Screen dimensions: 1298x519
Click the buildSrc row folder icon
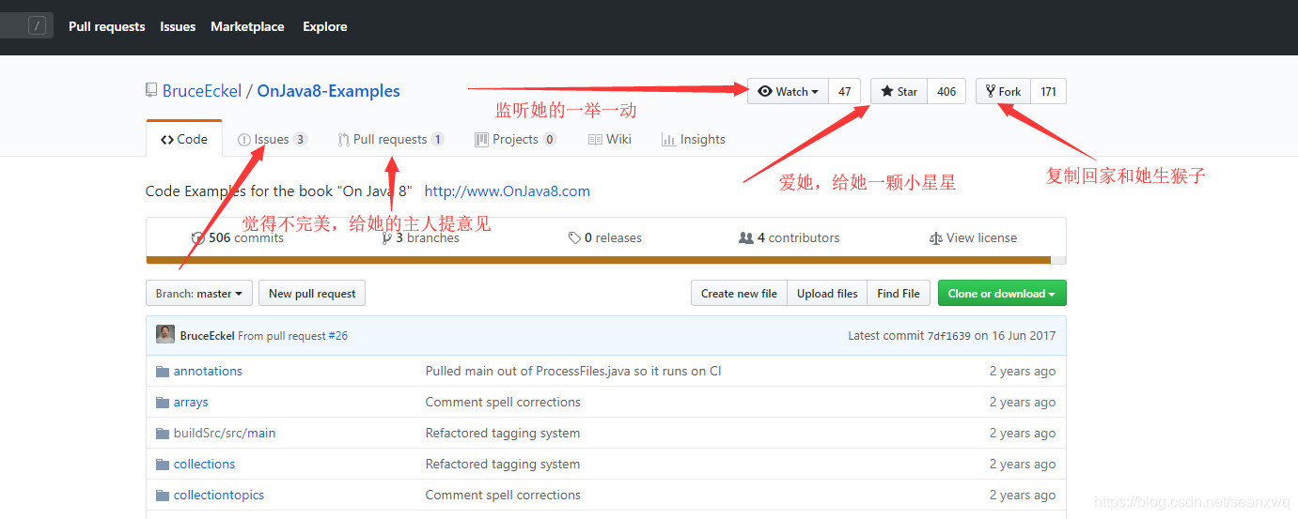pyautogui.click(x=162, y=433)
